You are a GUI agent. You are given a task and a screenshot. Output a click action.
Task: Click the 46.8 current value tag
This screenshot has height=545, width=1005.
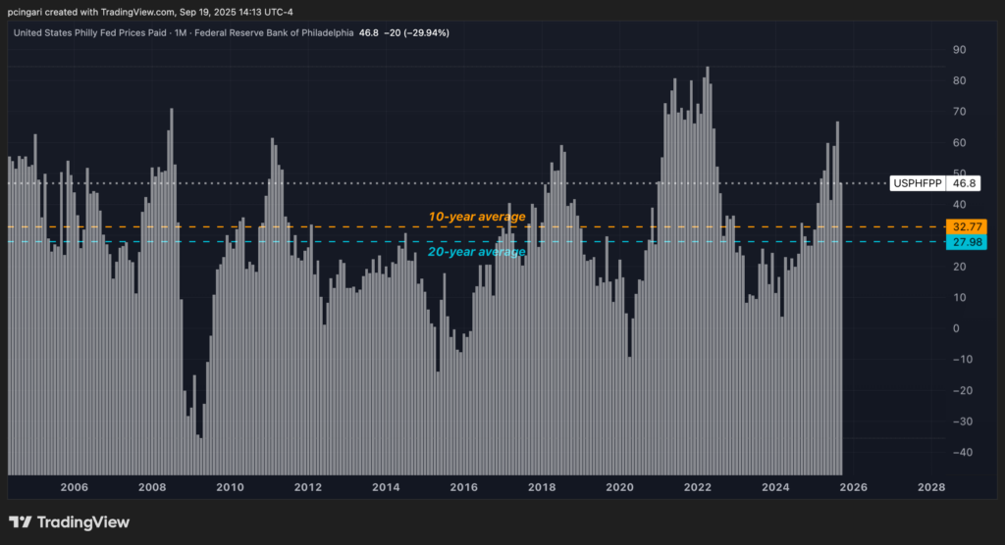coord(965,183)
